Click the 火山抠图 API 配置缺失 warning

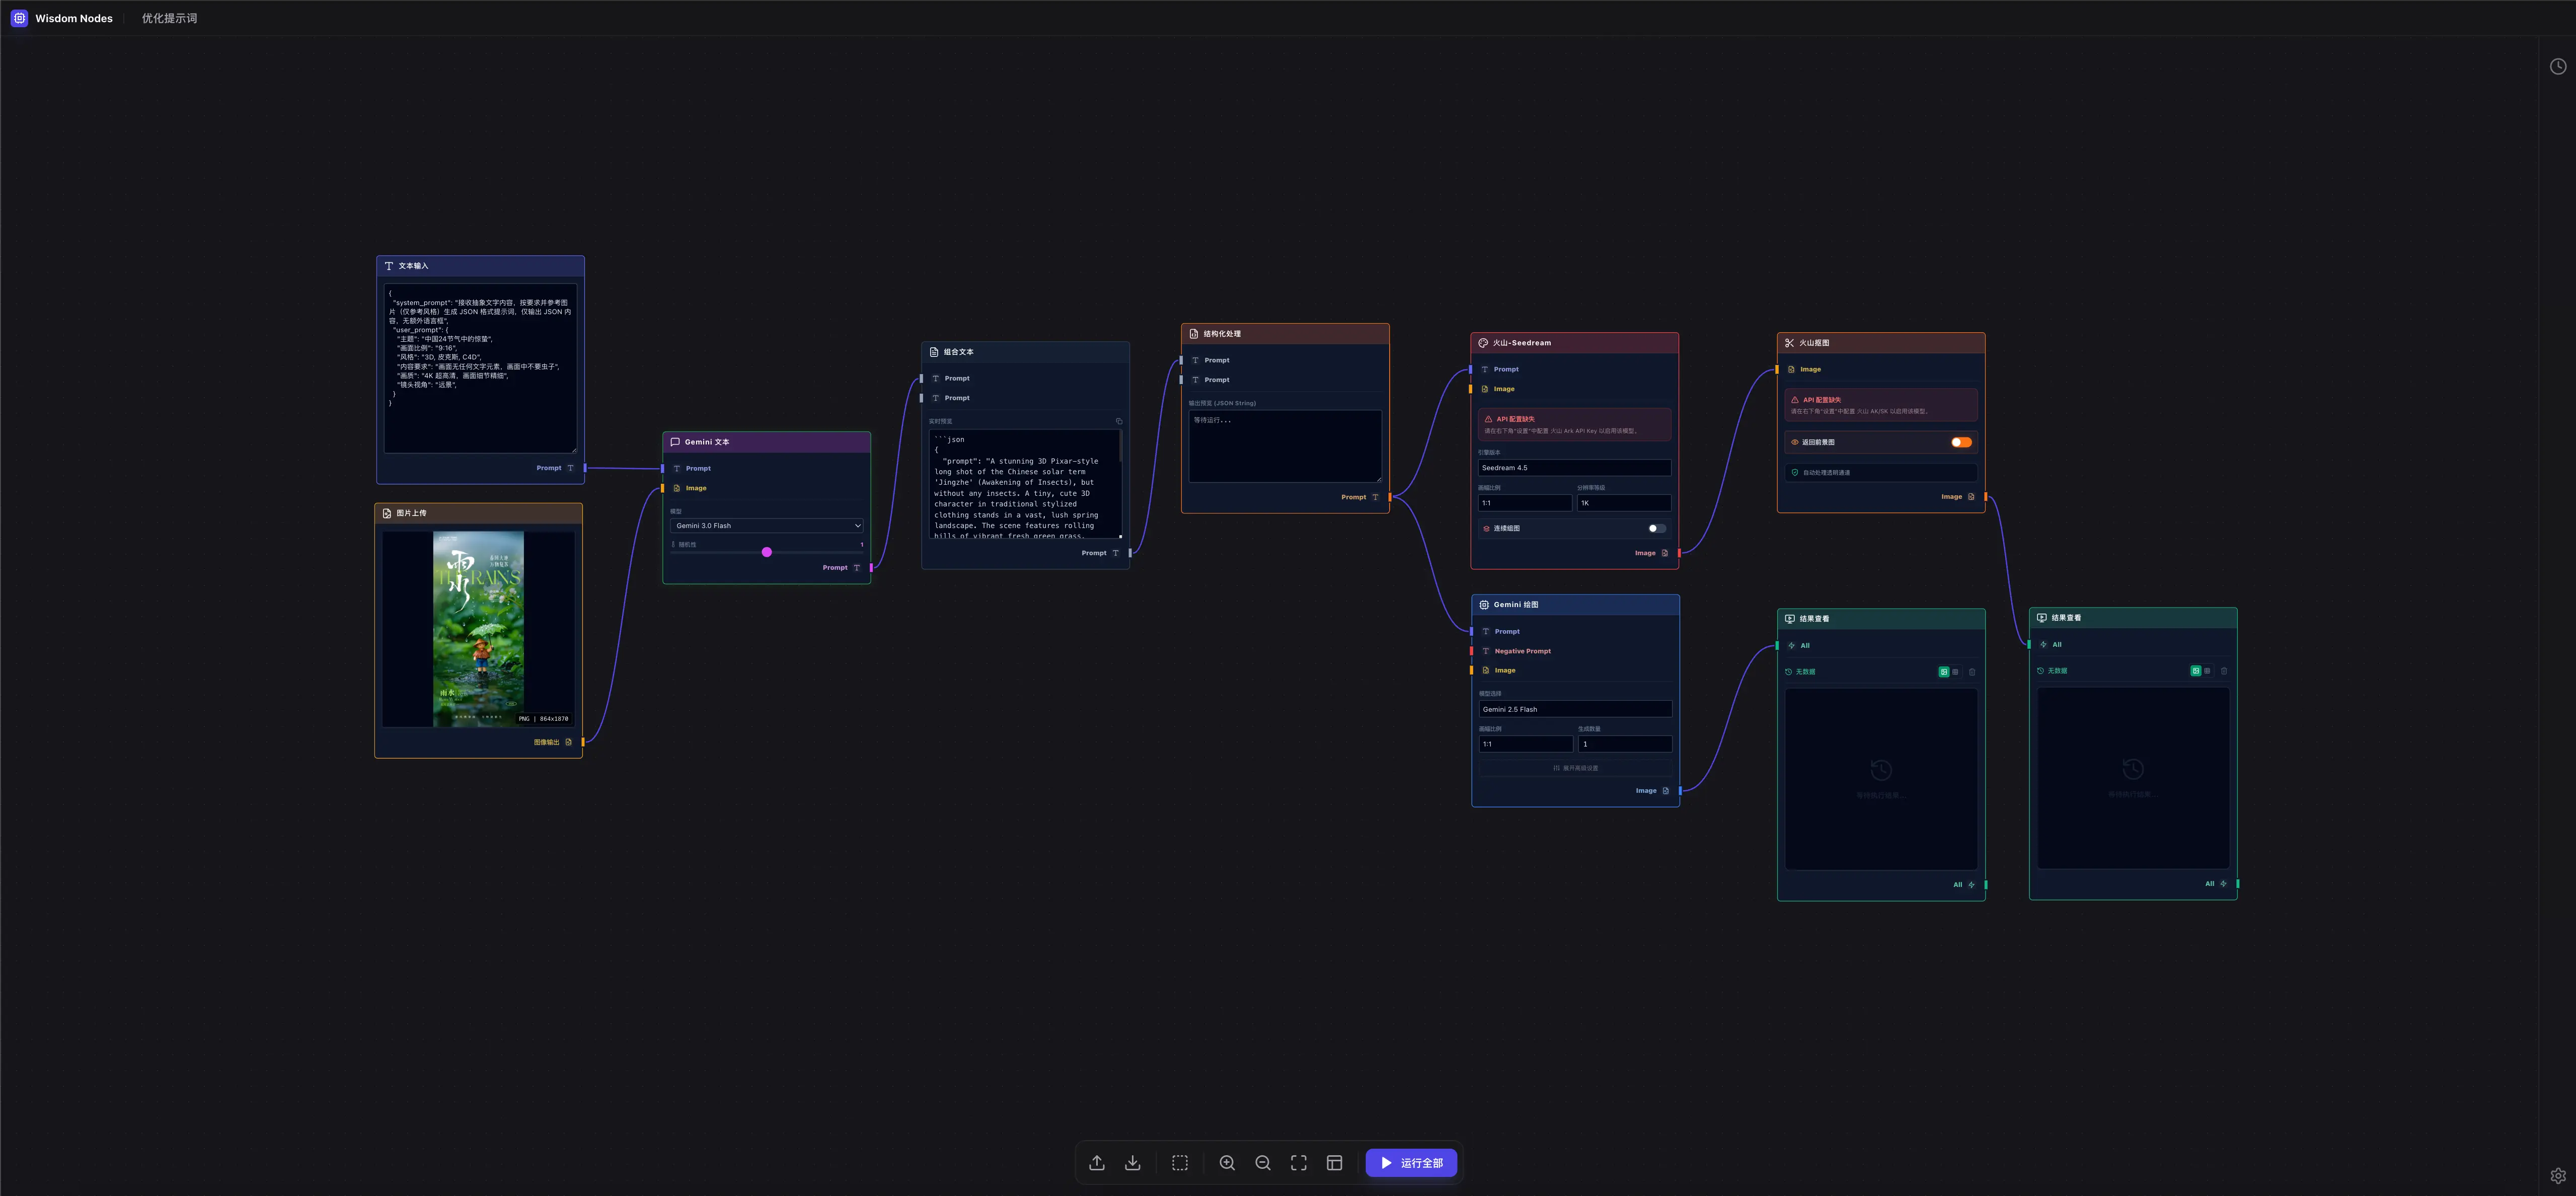coord(1880,405)
